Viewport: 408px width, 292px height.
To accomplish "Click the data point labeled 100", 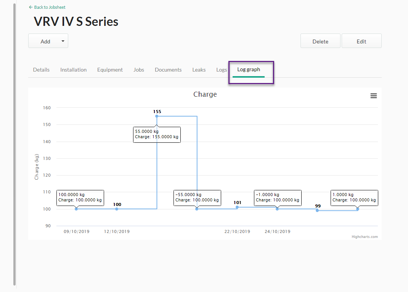I will pyautogui.click(x=117, y=209).
